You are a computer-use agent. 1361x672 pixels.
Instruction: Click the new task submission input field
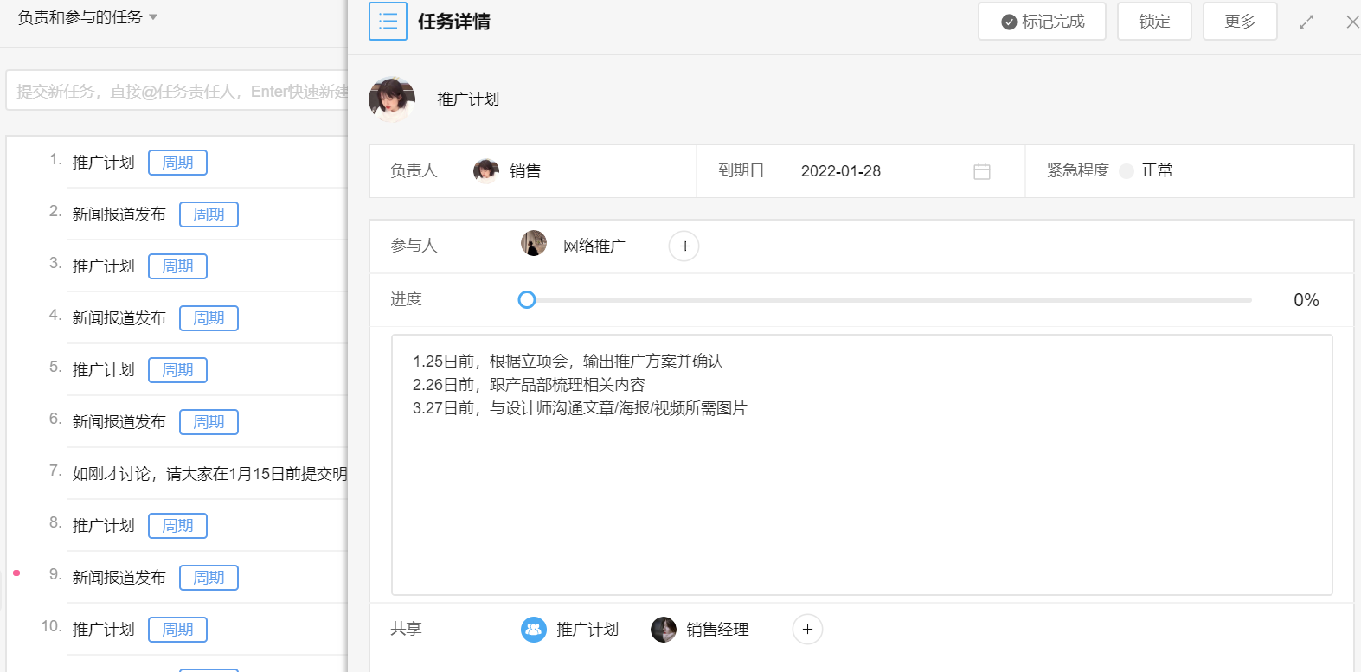[x=177, y=92]
